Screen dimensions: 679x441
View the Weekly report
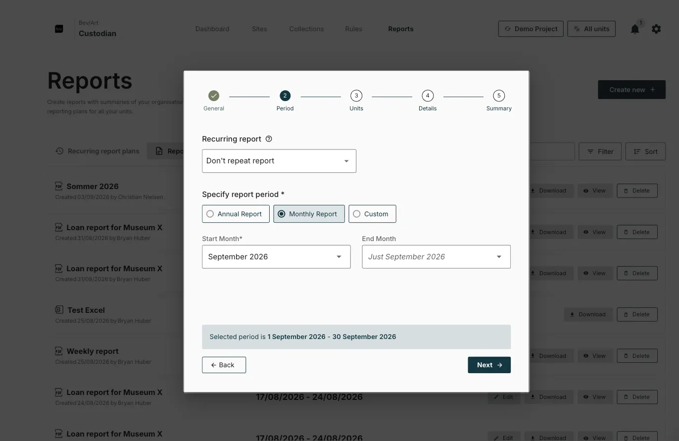coord(595,356)
